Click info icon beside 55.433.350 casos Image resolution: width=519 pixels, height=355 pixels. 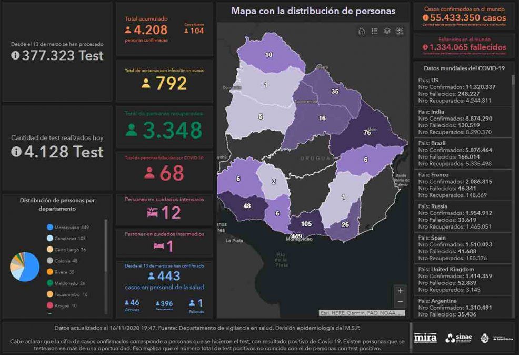pos(425,17)
